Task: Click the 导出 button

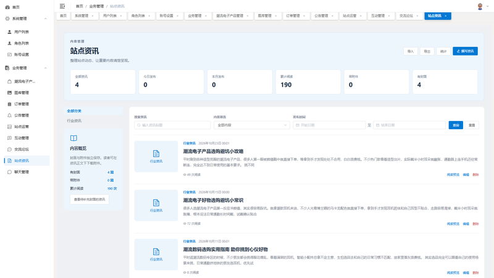Action: (427, 51)
